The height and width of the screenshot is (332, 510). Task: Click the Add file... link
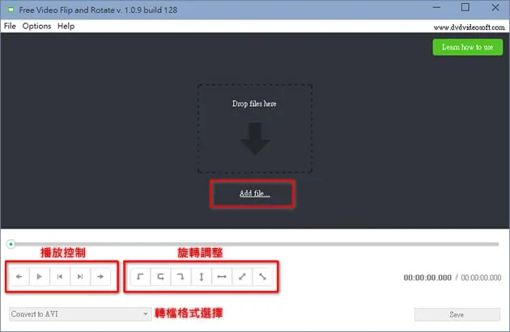pos(255,193)
